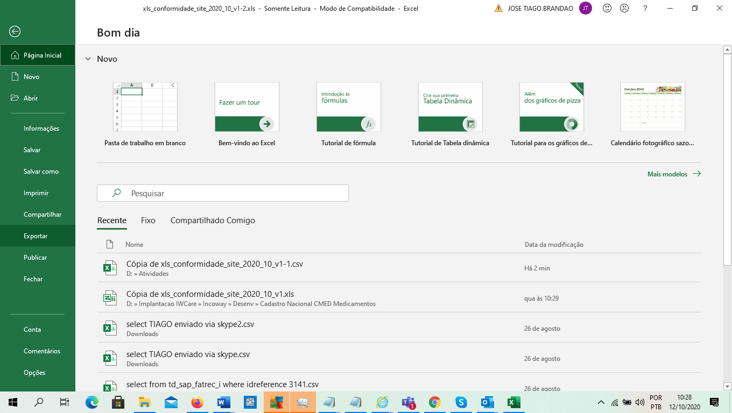Open Skype from taskbar
Image resolution: width=732 pixels, height=413 pixels.
click(x=461, y=402)
